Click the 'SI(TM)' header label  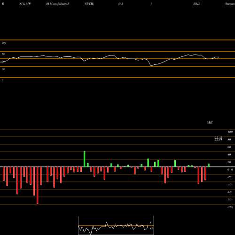[89, 4]
